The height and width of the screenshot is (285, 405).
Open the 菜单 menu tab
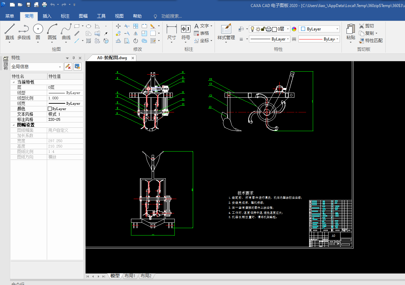point(10,16)
